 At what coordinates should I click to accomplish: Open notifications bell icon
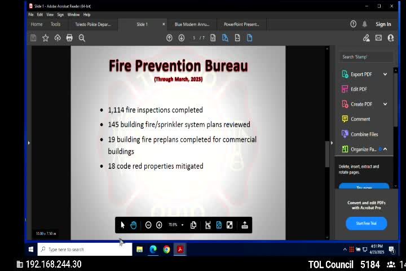365,24
